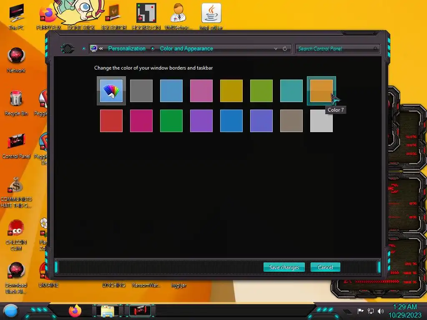
Task: Choose the emerald green swatch in the bottom row
Action: pos(171,121)
